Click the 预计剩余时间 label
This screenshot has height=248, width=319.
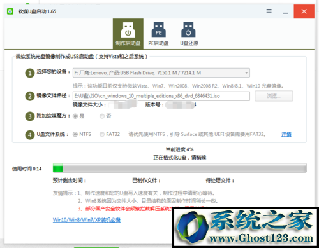click(70, 181)
